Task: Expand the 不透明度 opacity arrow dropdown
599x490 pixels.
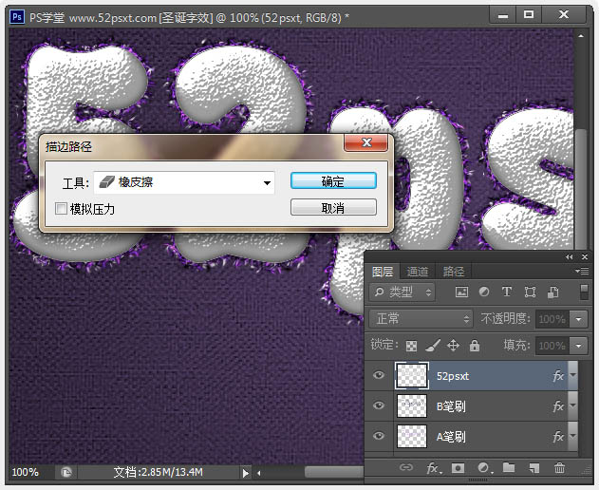Action: (576, 319)
